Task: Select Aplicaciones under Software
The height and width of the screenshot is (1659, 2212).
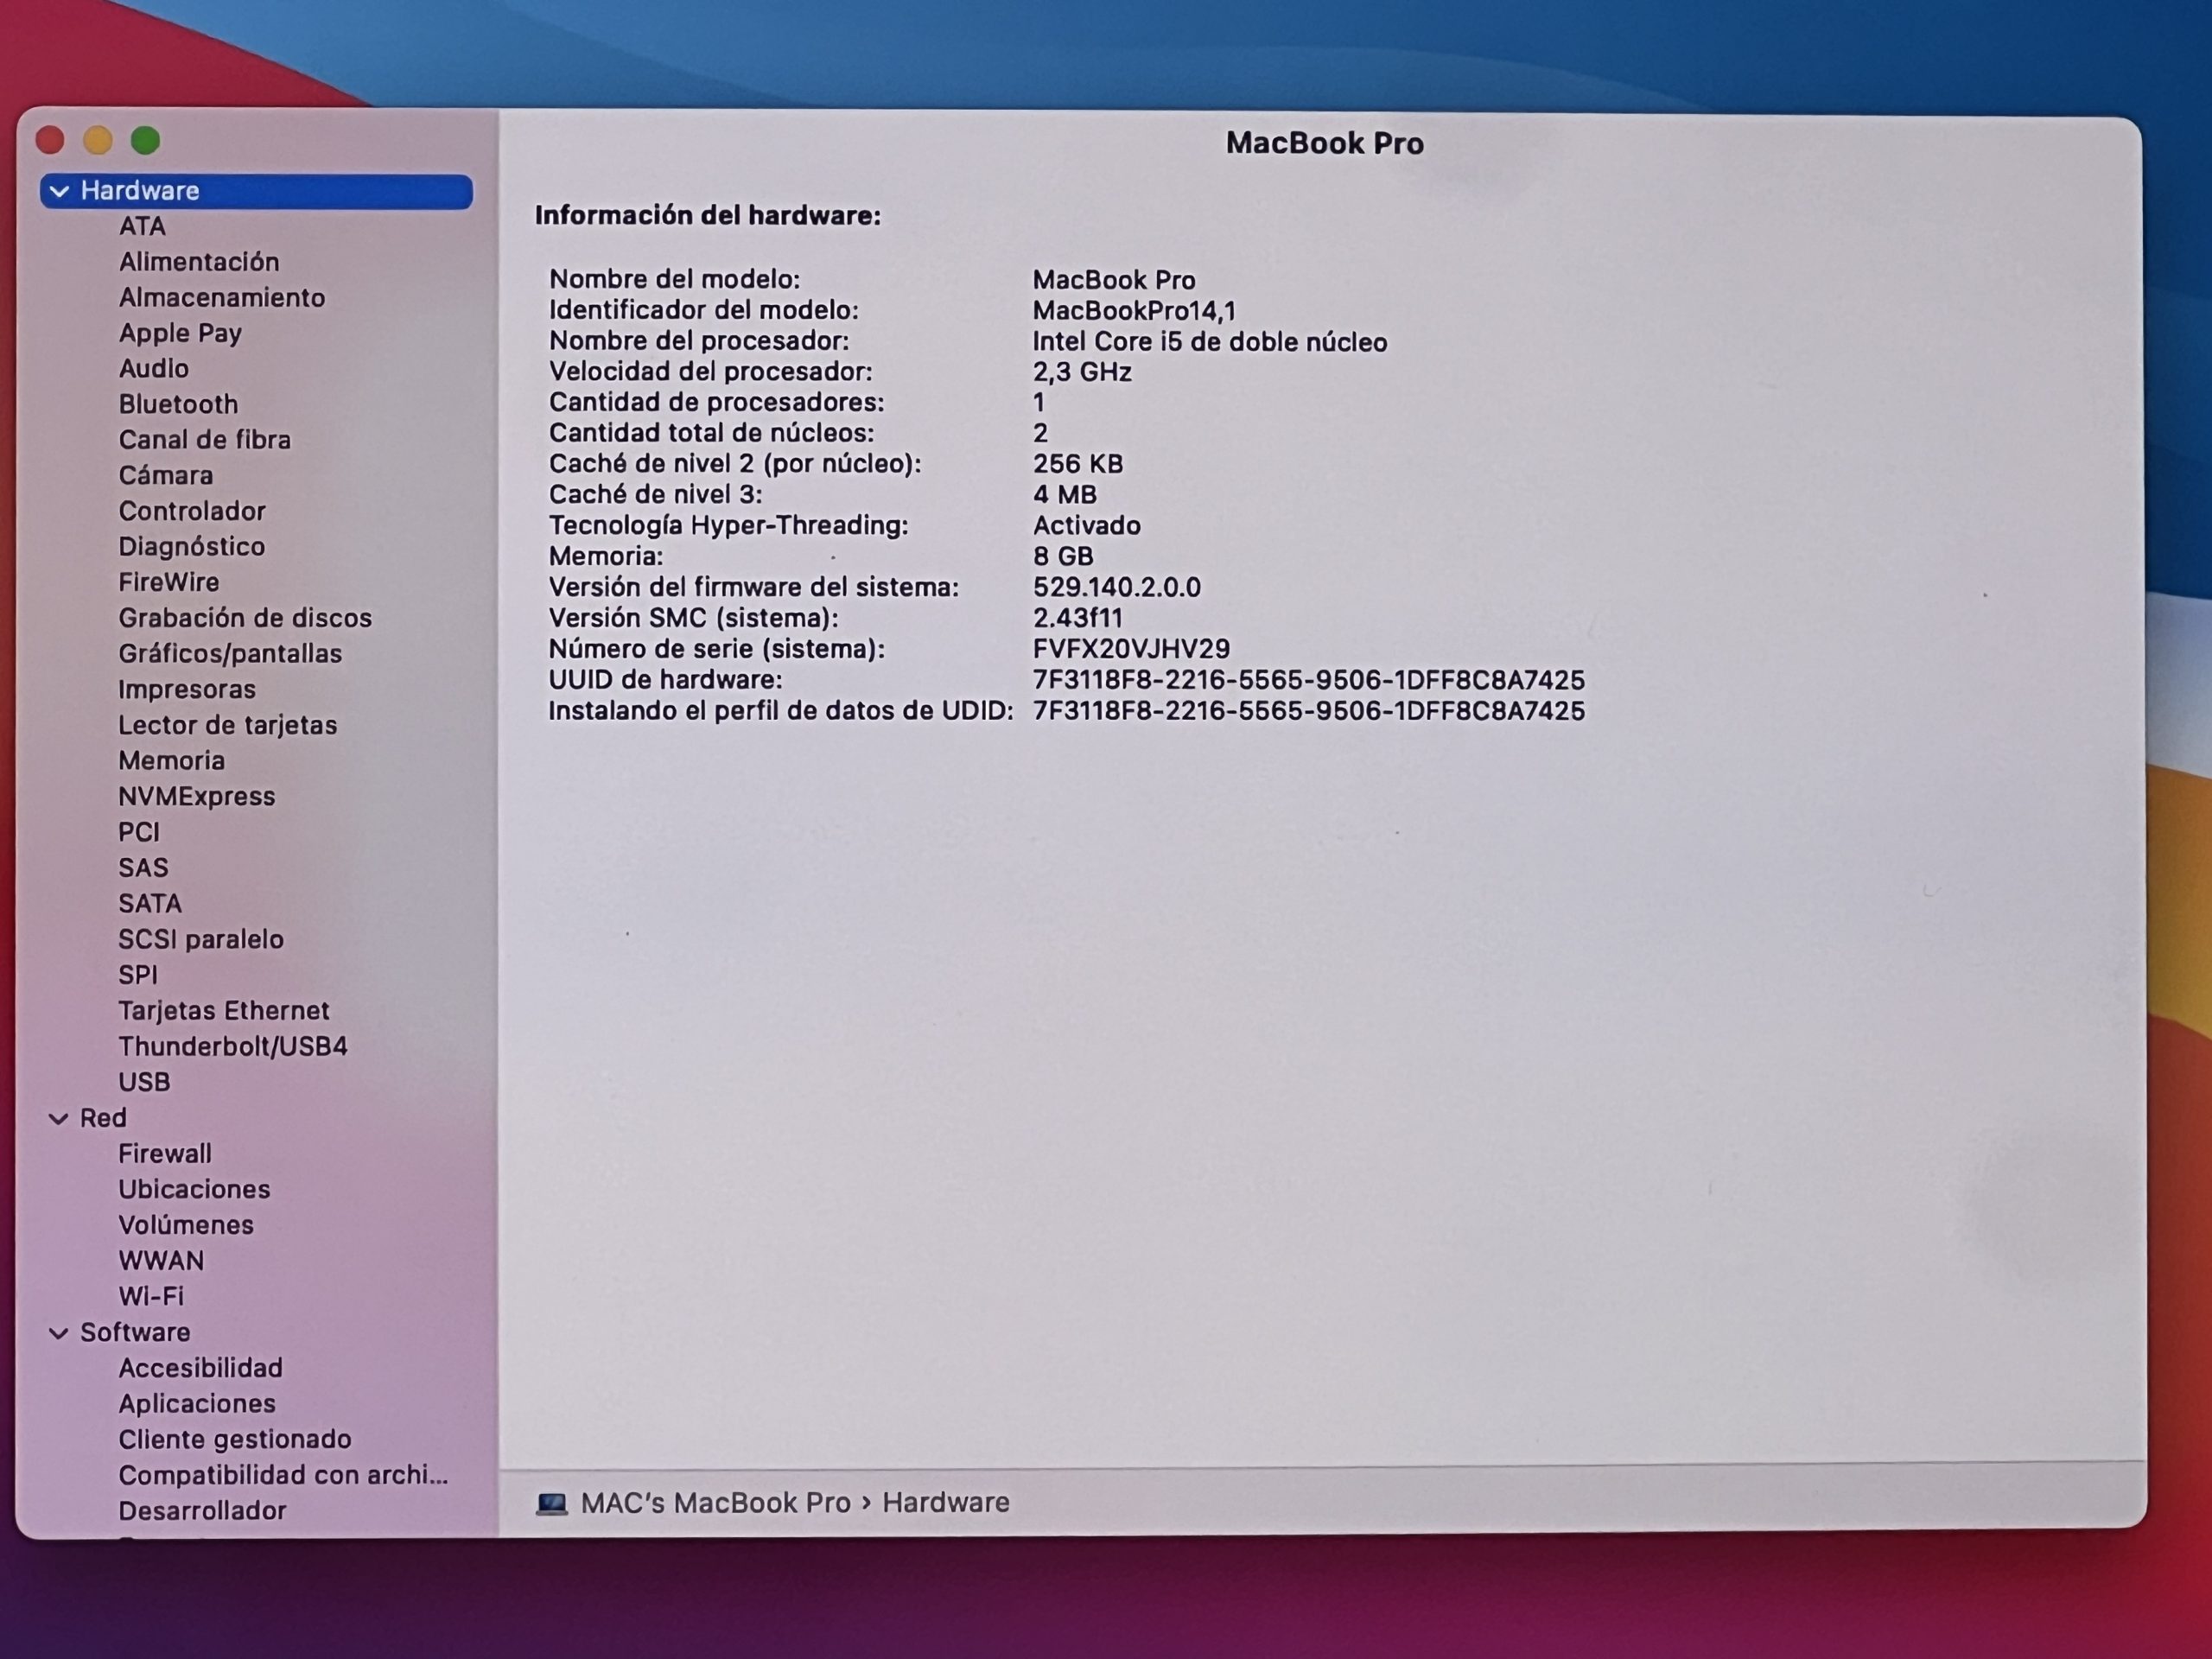Action: (x=197, y=1403)
